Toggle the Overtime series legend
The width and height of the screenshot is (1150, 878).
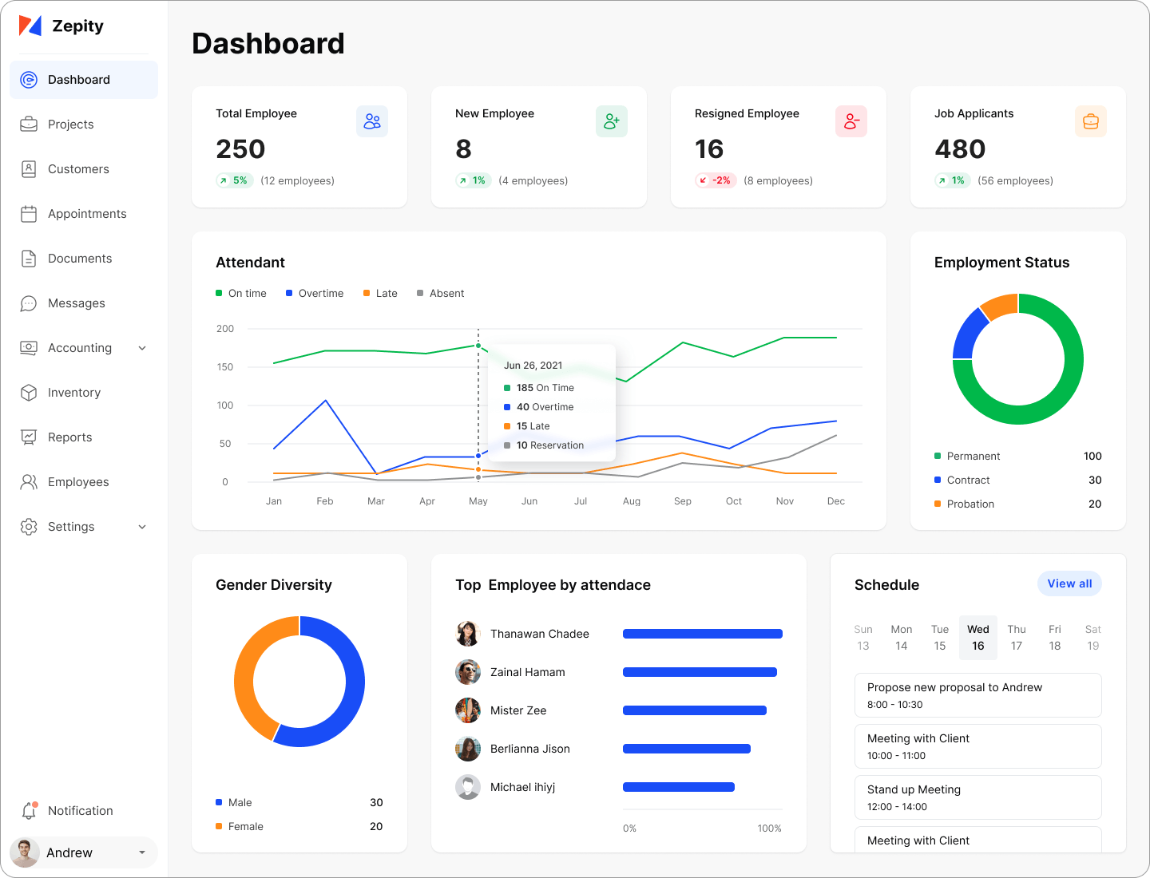point(315,294)
